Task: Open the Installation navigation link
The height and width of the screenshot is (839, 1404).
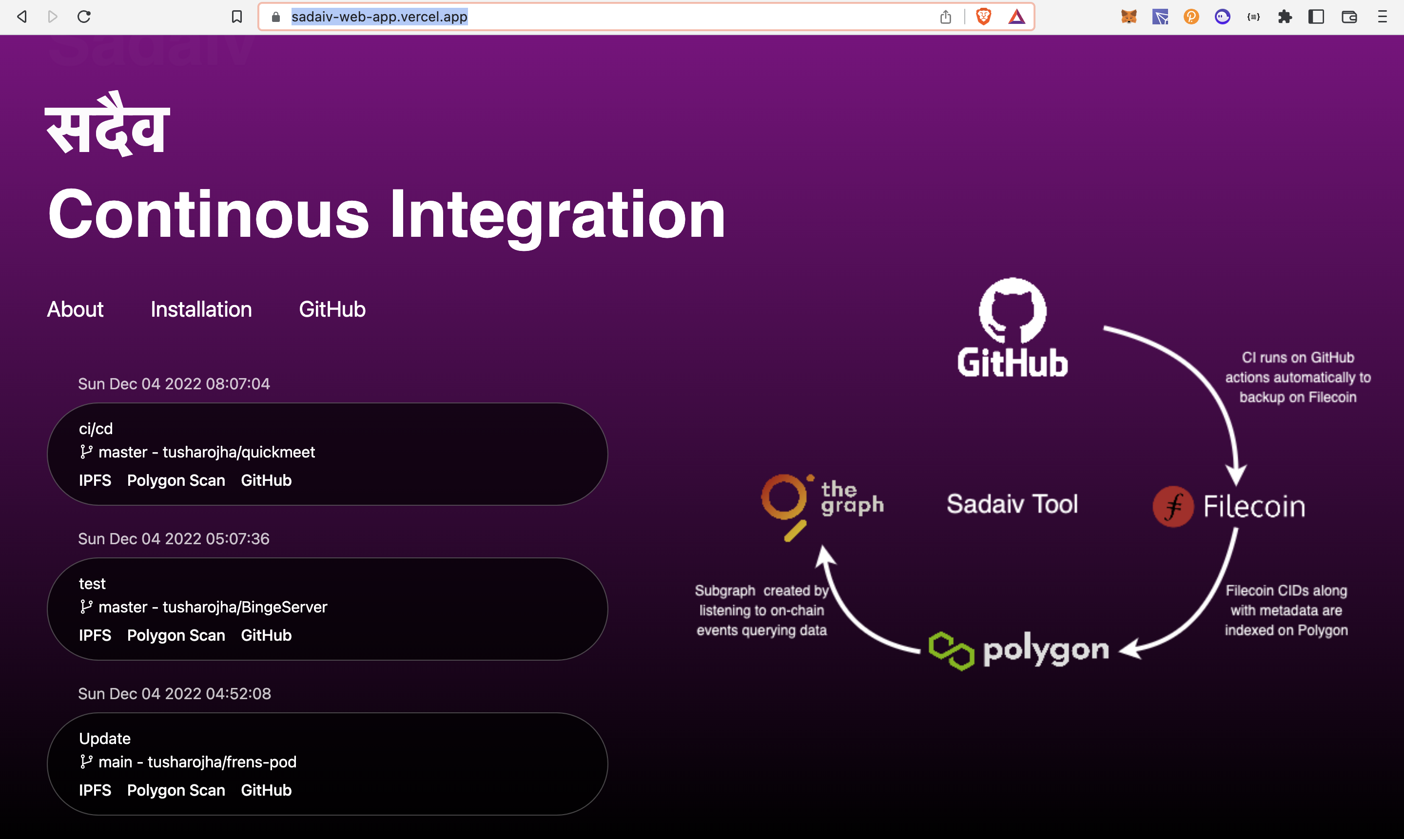Action: [201, 309]
